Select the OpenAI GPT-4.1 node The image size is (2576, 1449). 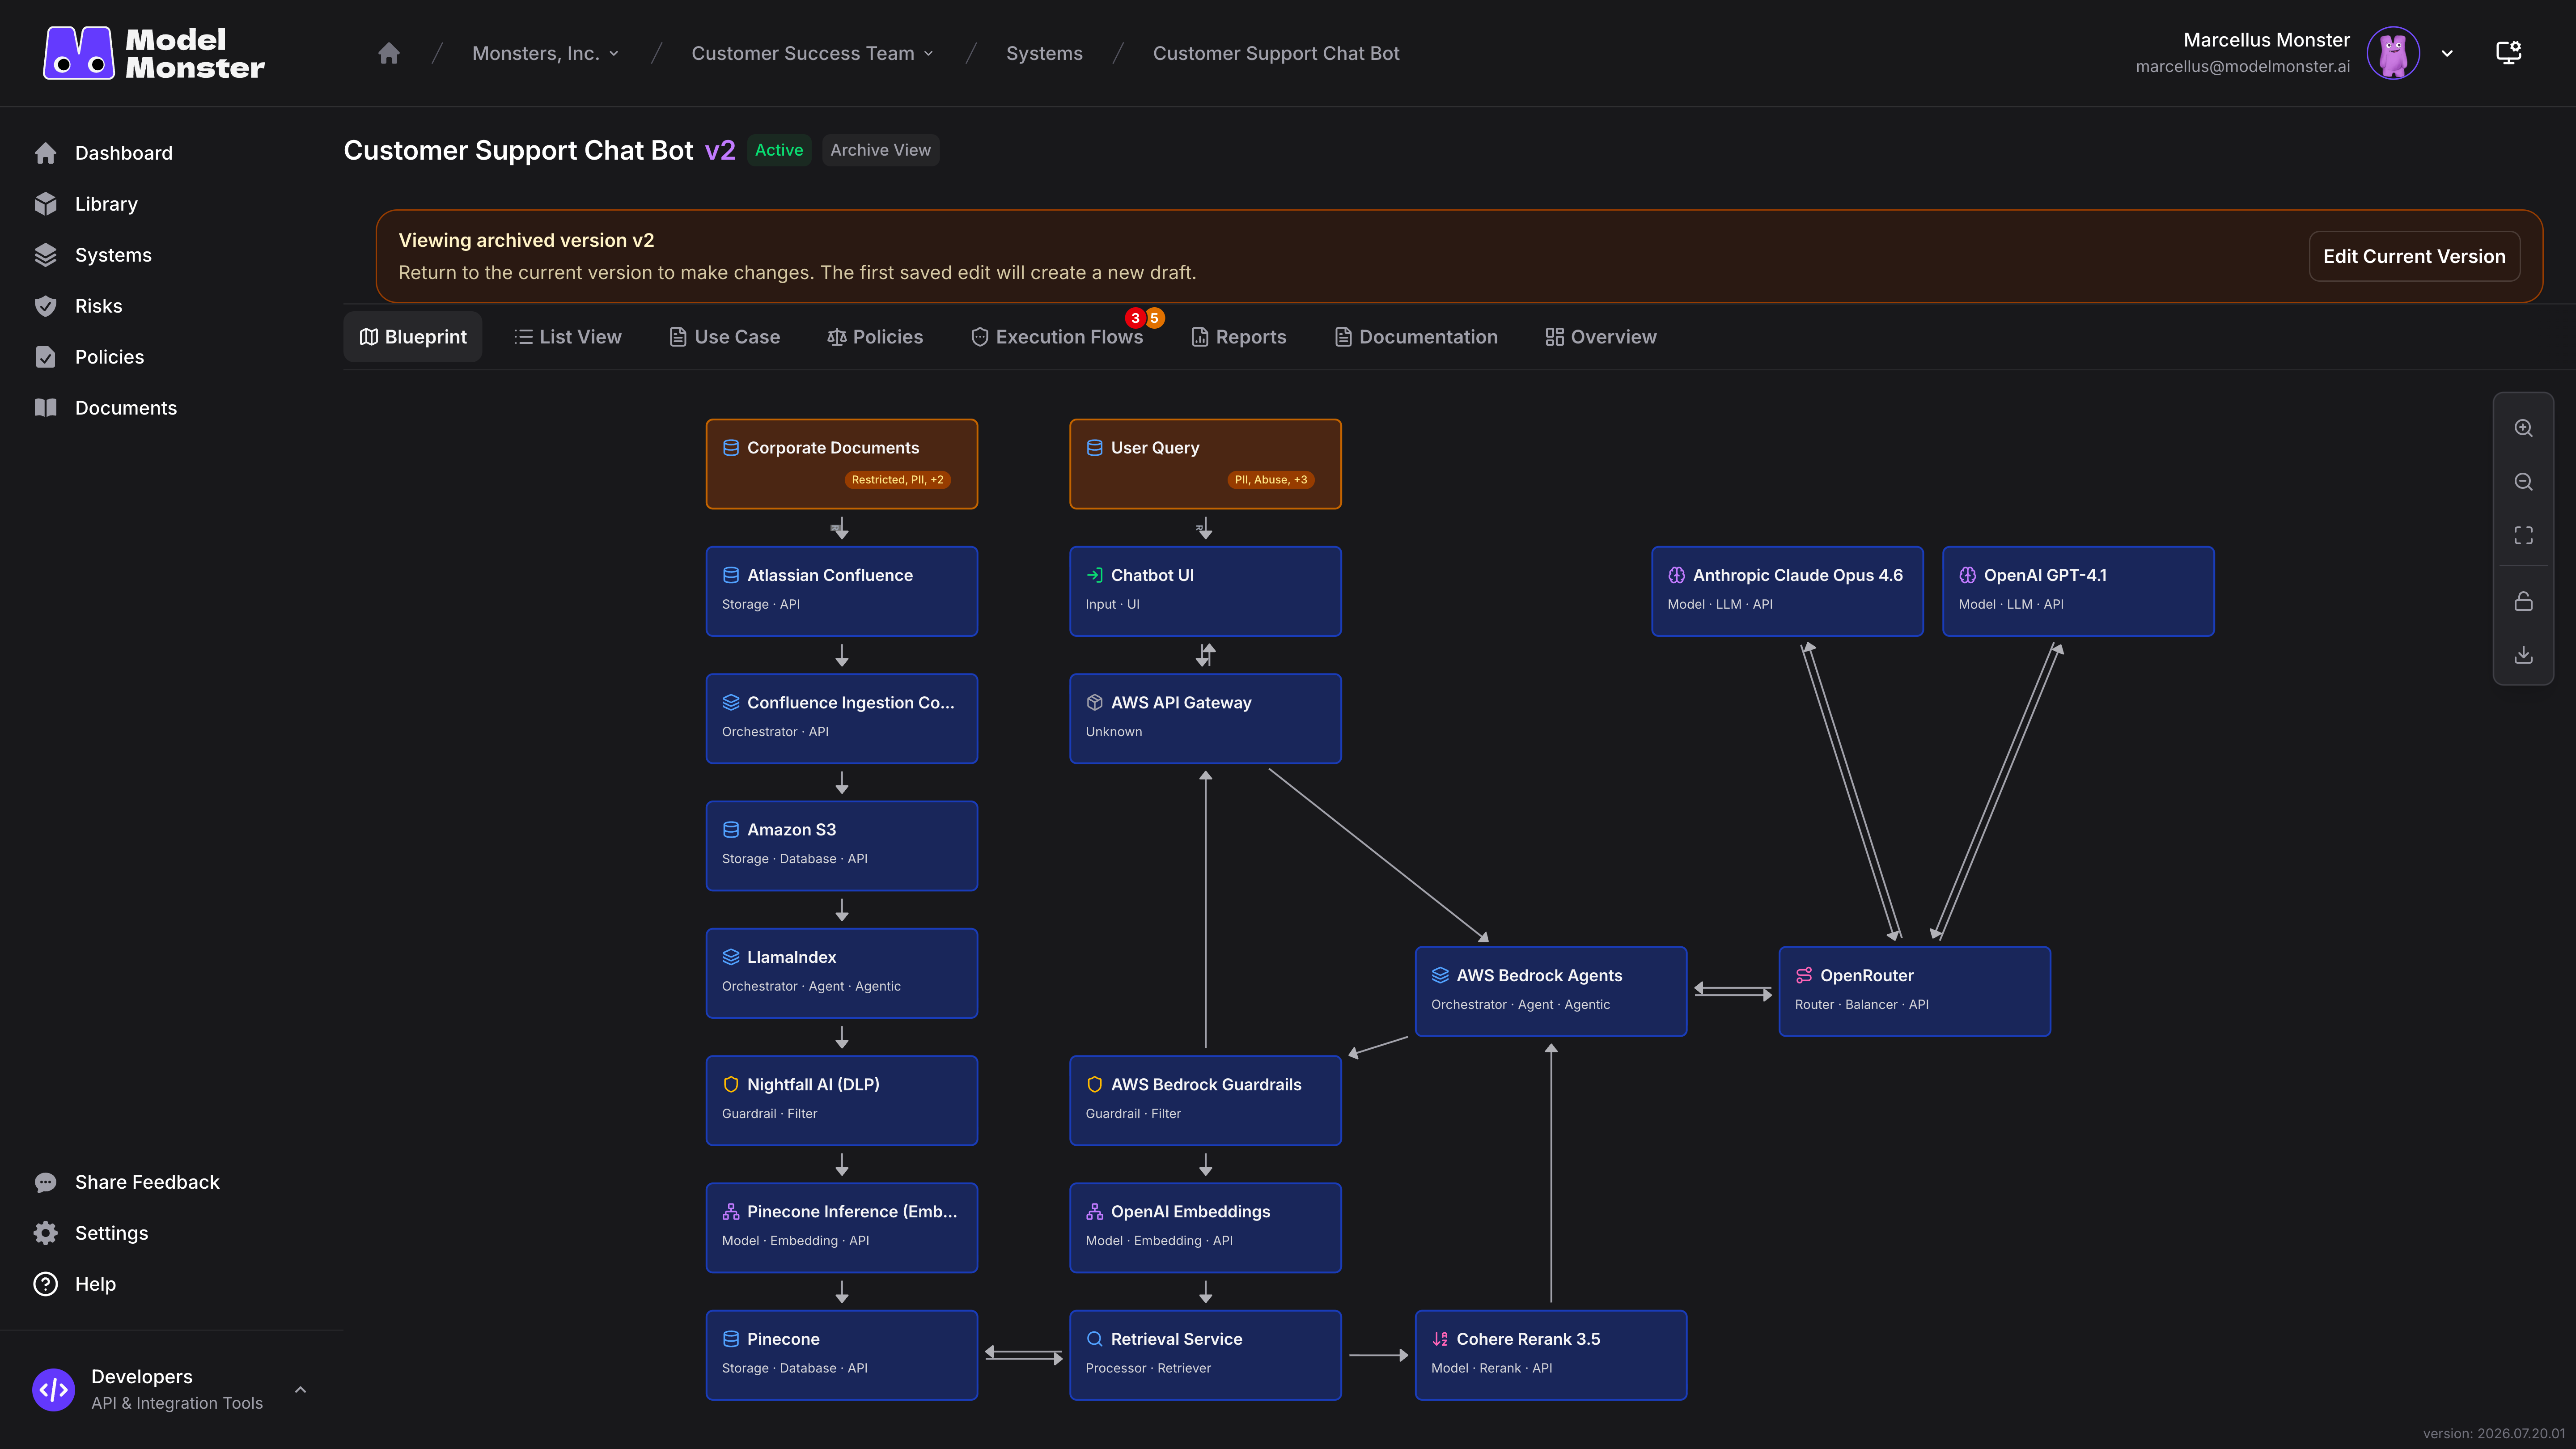(2078, 591)
